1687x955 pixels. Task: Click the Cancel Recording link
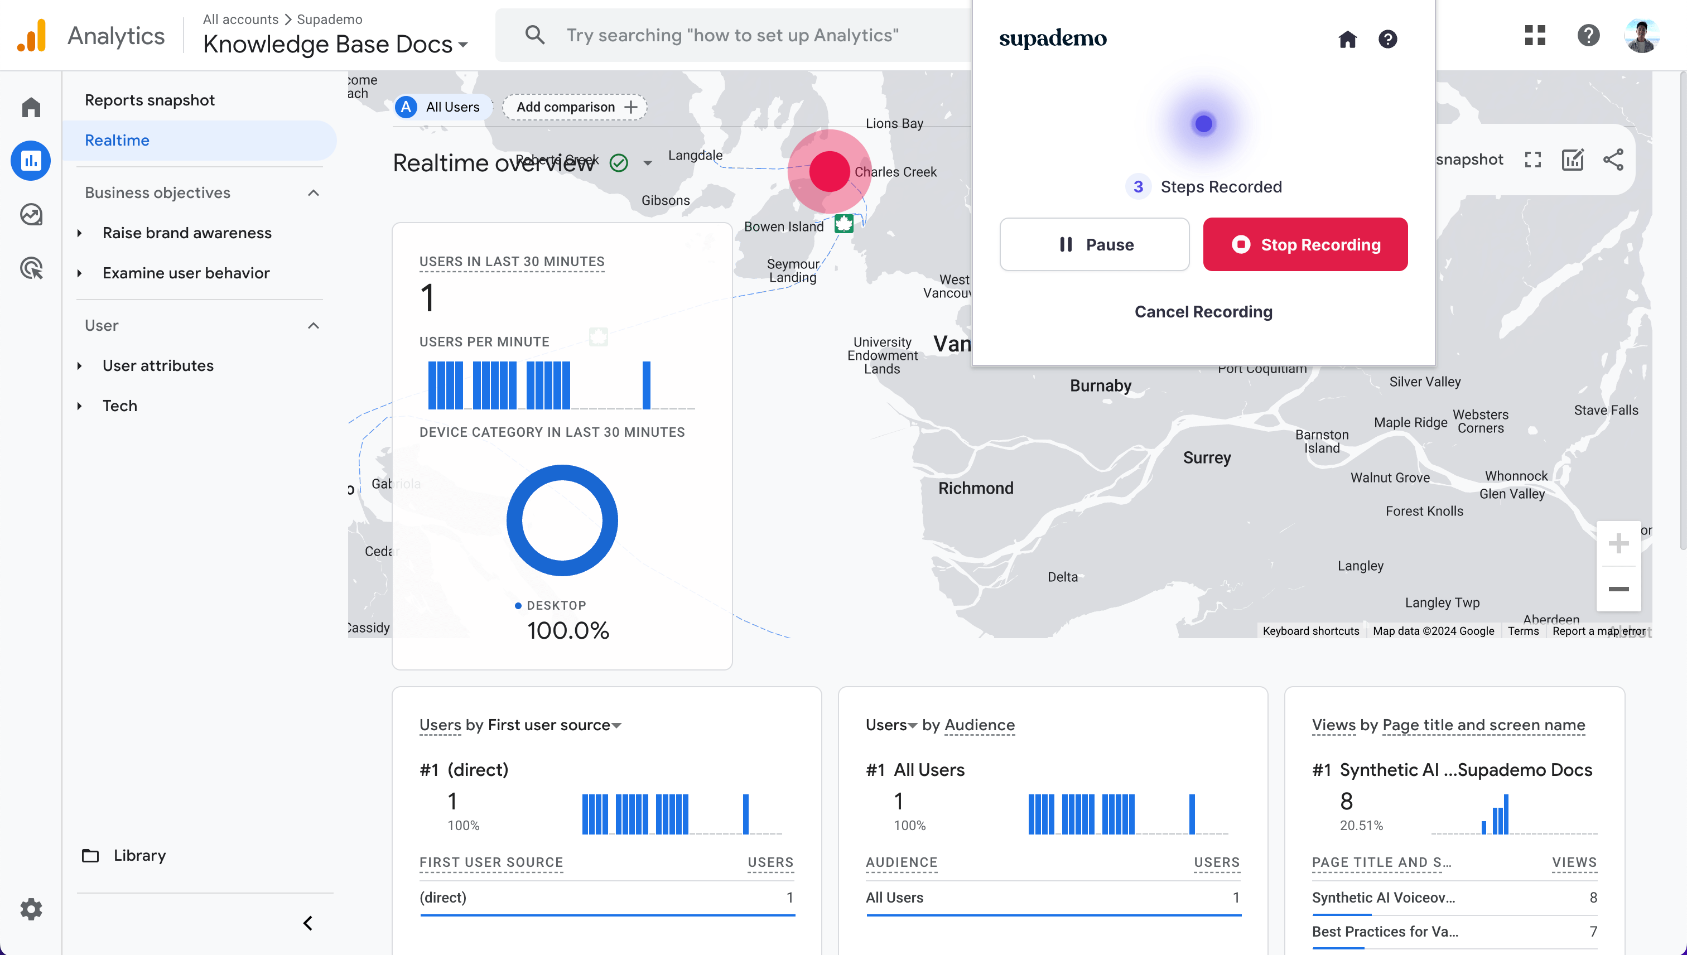tap(1203, 312)
